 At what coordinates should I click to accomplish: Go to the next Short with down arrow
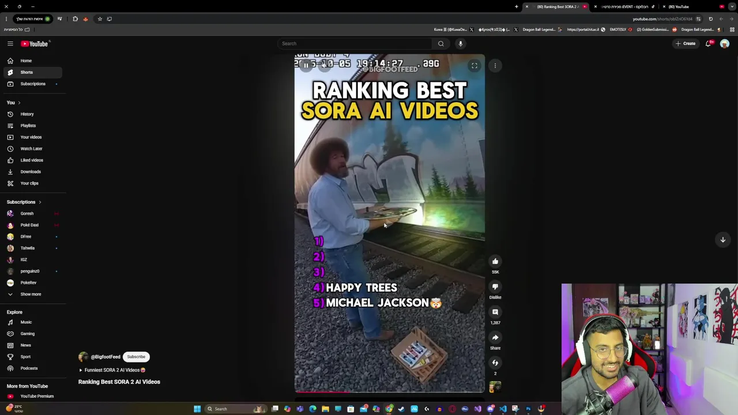click(722, 240)
